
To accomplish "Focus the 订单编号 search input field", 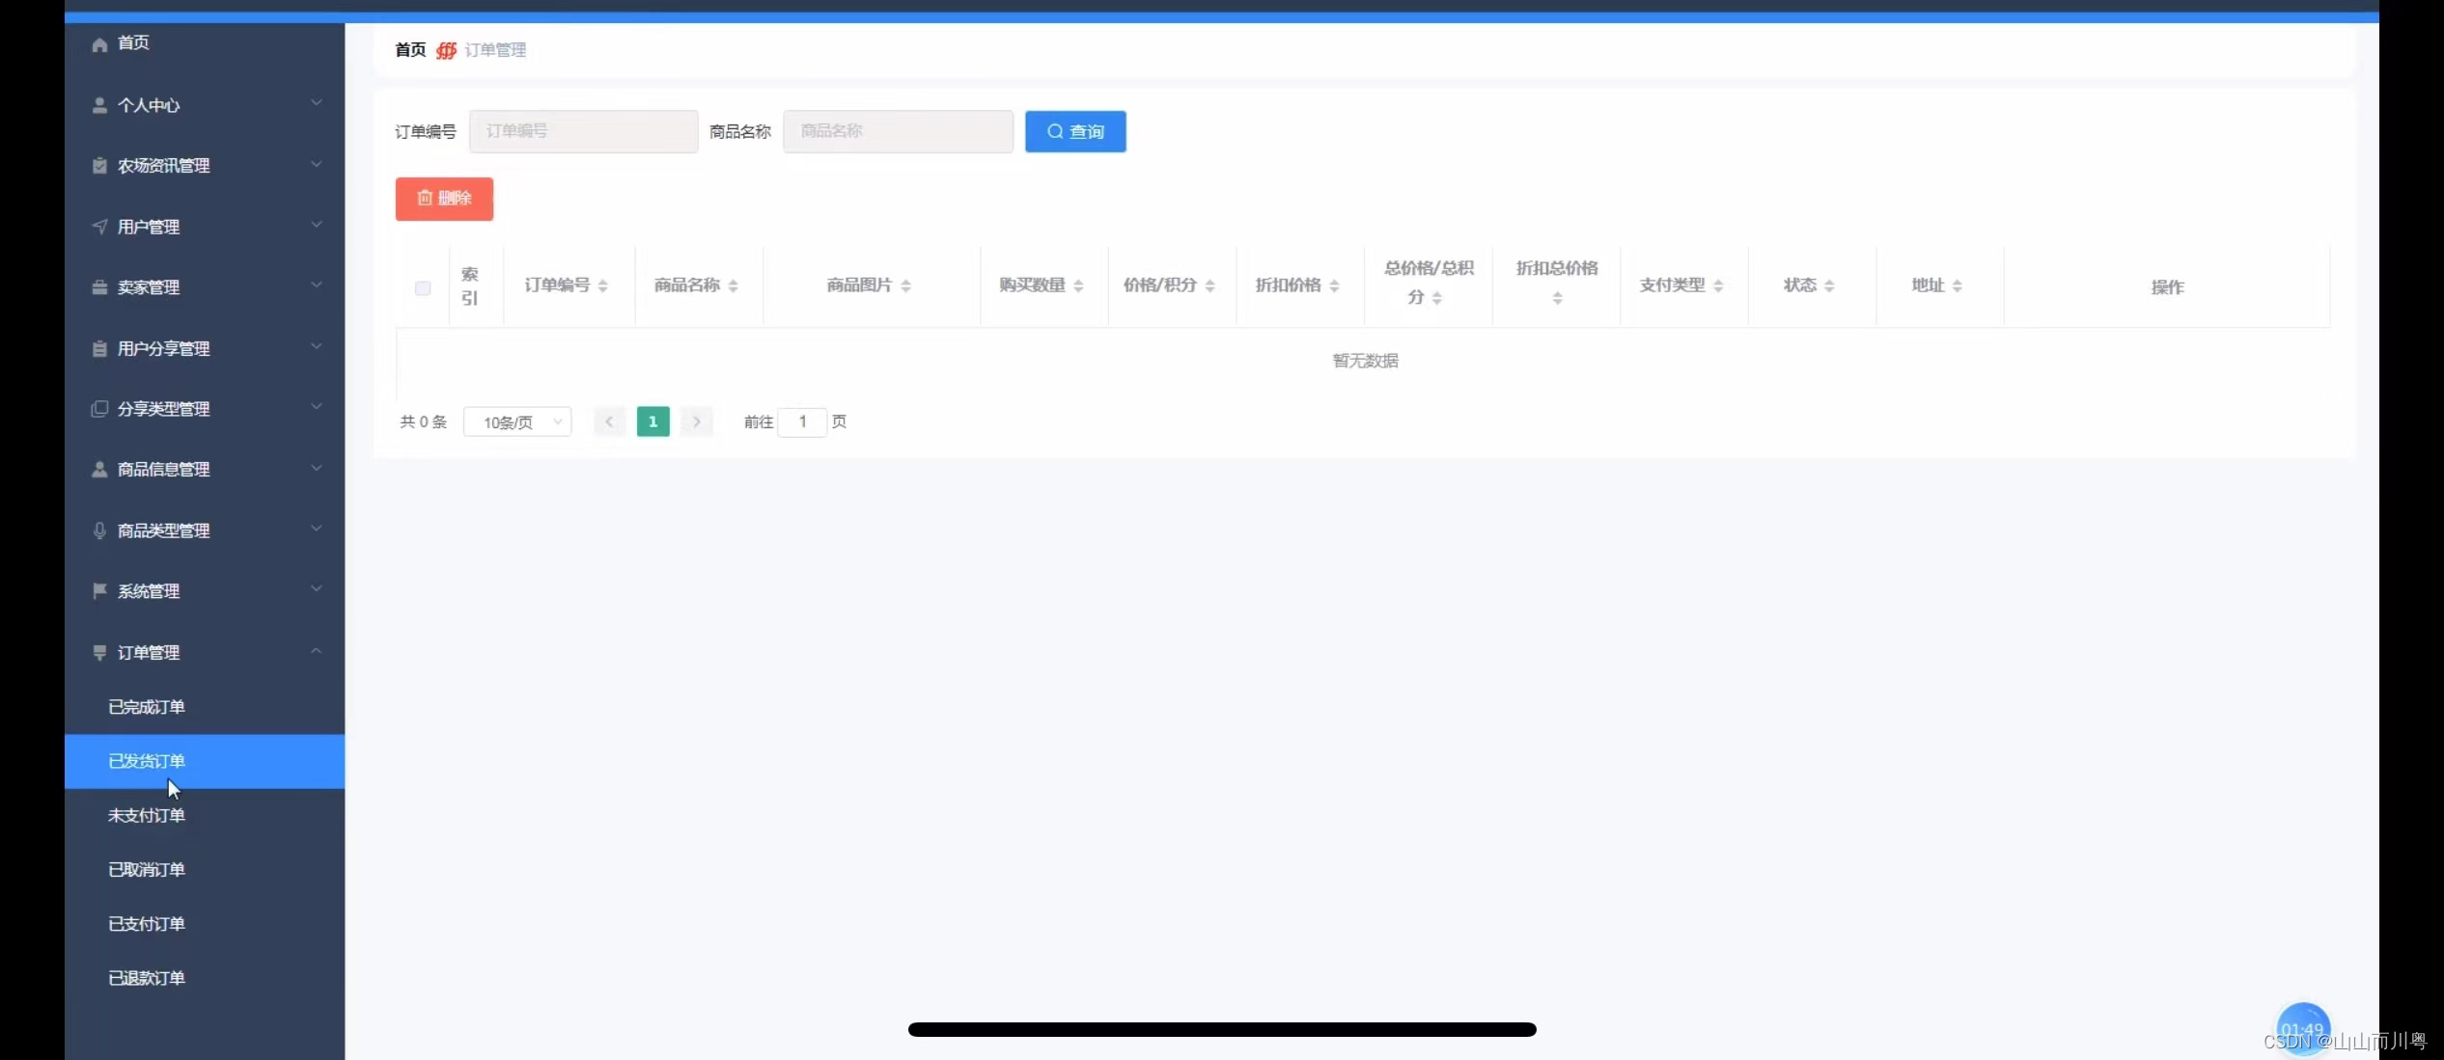I will 584,131.
